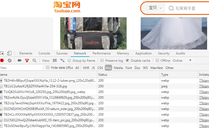This screenshot has height=128, width=209.
Task: Click the search magnifier in the Taobao search box
Action: (x=171, y=8)
